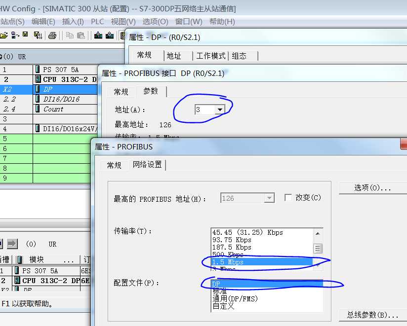Open the 窗口(W) menu

(x=189, y=22)
